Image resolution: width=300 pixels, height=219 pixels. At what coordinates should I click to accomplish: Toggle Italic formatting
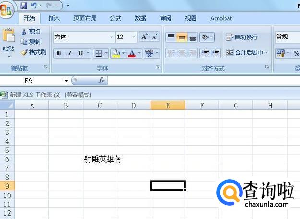pyautogui.click(x=70, y=53)
